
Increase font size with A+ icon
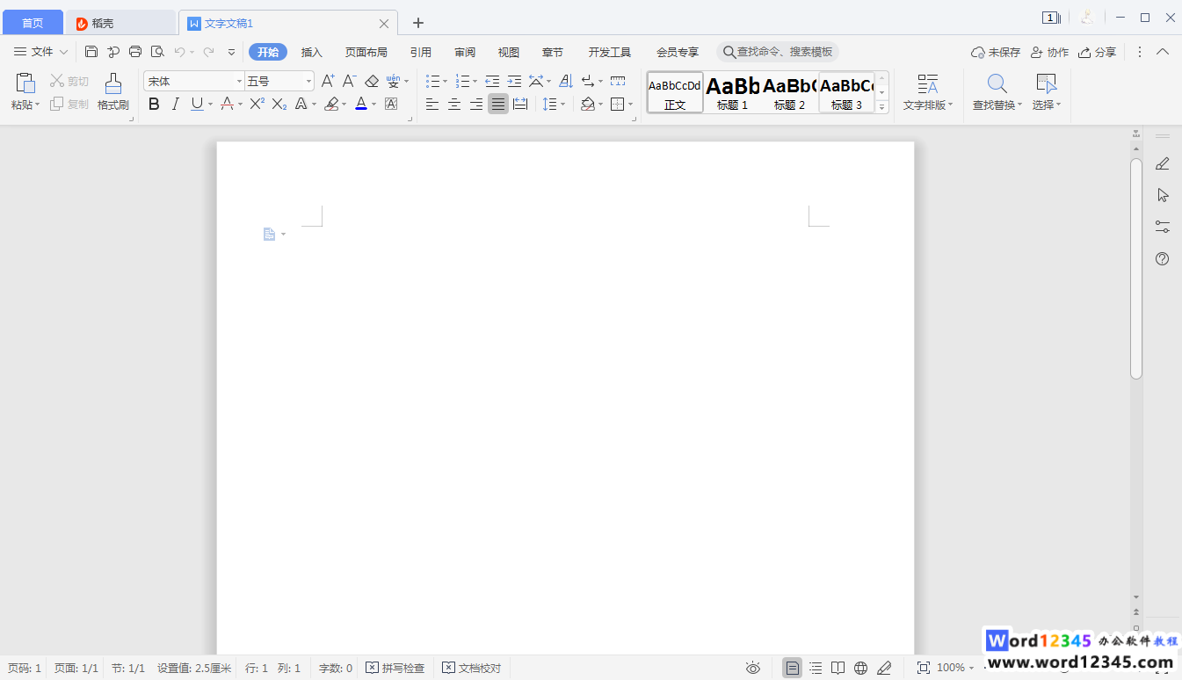coord(328,81)
